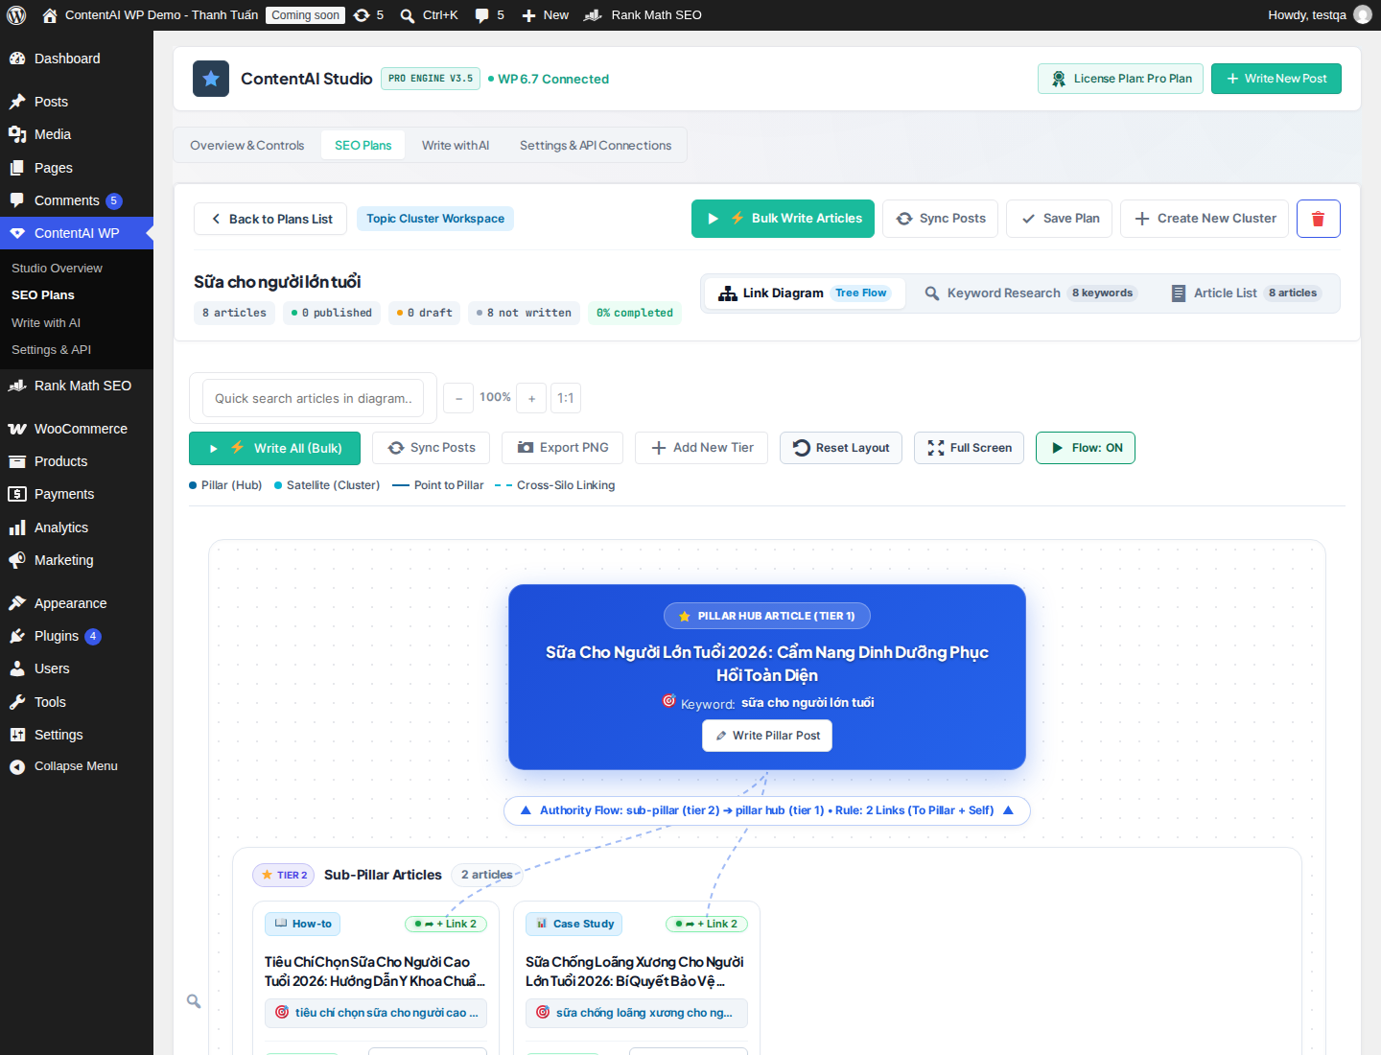Switch to the Write with AI tab
The height and width of the screenshot is (1055, 1381).
[x=456, y=146]
